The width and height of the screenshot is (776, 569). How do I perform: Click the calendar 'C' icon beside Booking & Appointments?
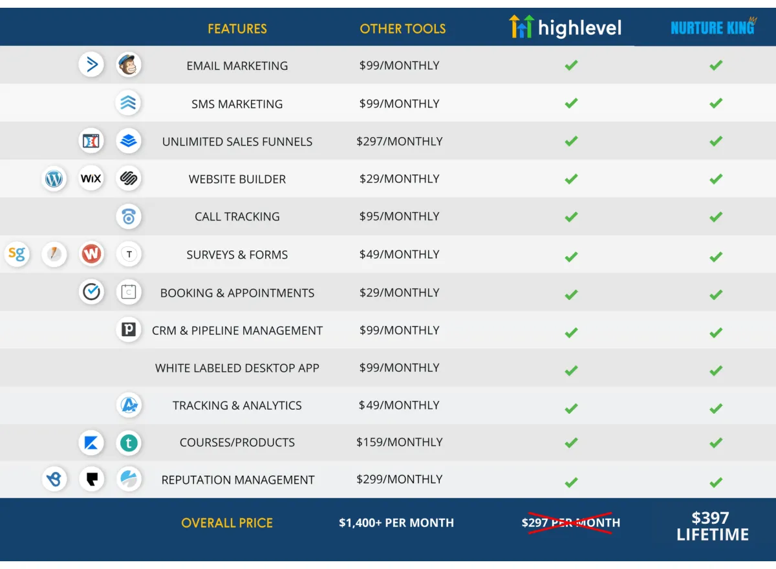pyautogui.click(x=129, y=292)
